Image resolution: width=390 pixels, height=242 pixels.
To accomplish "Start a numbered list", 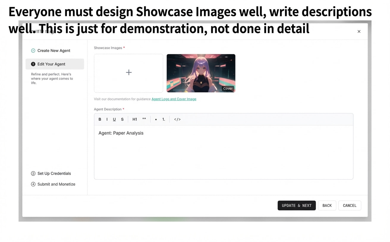I will coord(163,119).
